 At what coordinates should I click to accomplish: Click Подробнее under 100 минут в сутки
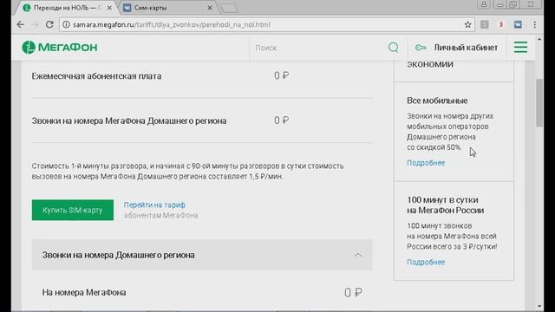(426, 262)
